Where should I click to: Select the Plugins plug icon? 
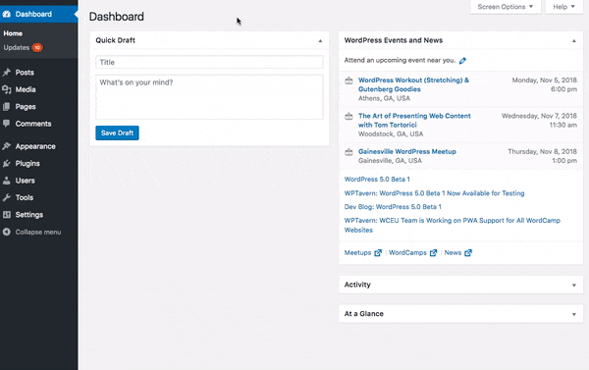click(7, 163)
